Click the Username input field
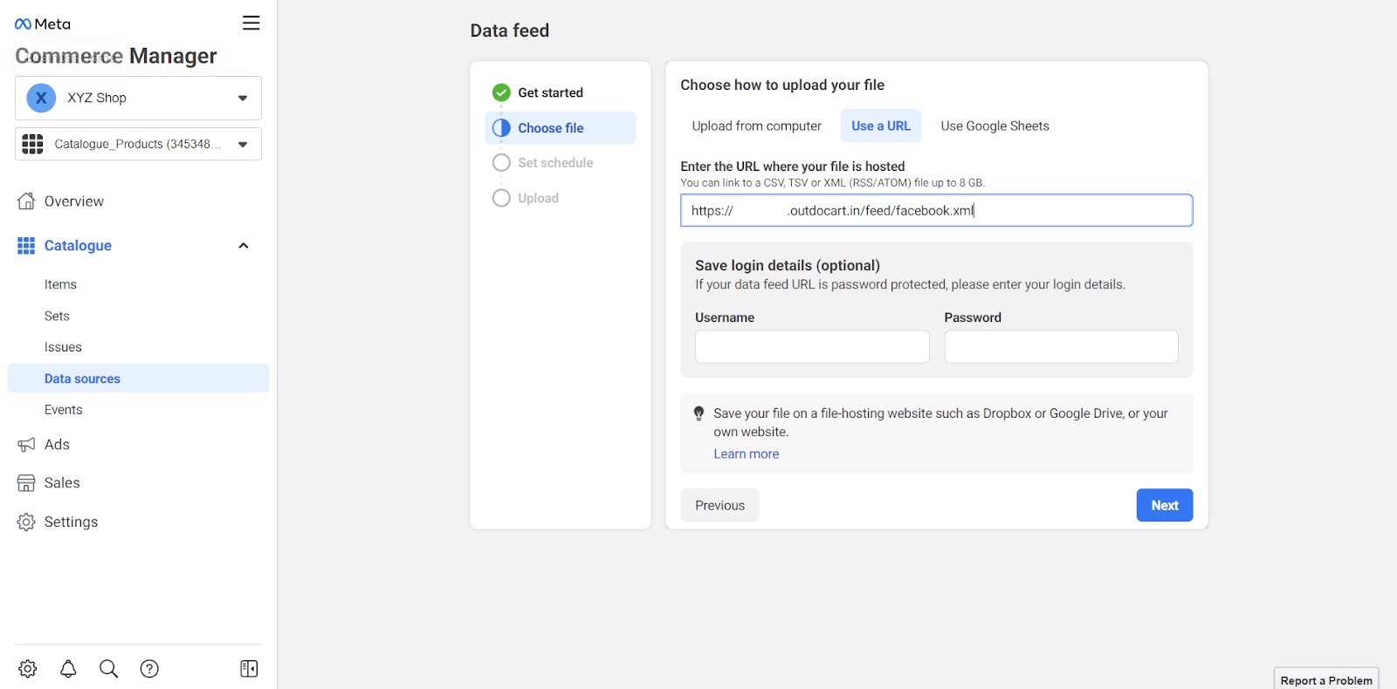The image size is (1397, 689). point(812,347)
